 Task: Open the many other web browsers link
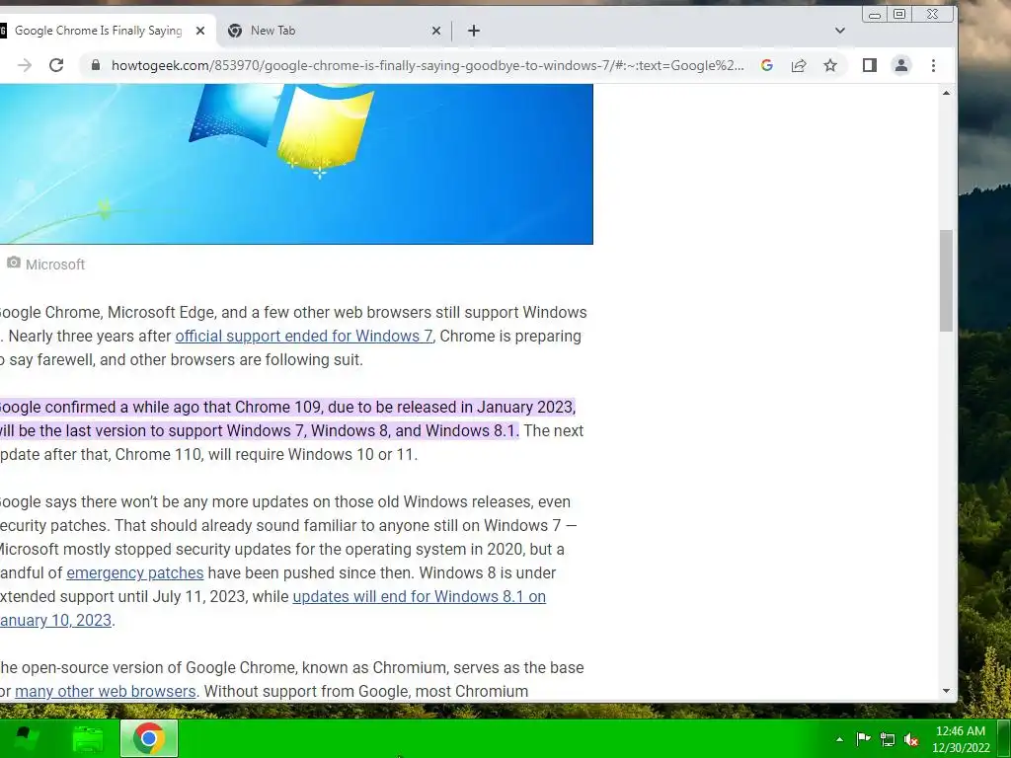coord(105,691)
